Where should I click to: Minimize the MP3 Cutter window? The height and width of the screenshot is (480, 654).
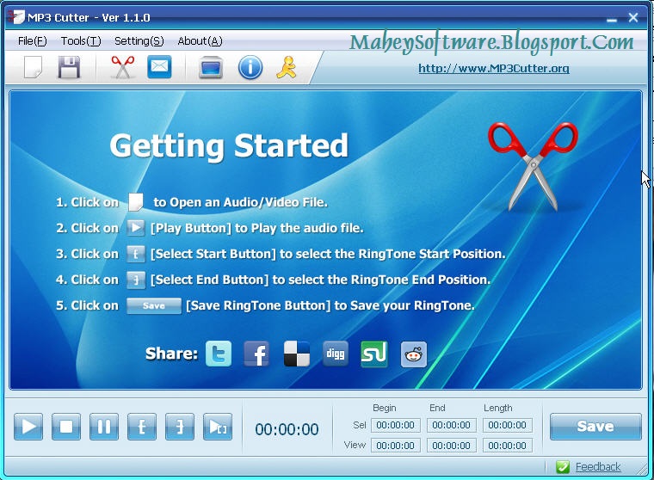[612, 18]
